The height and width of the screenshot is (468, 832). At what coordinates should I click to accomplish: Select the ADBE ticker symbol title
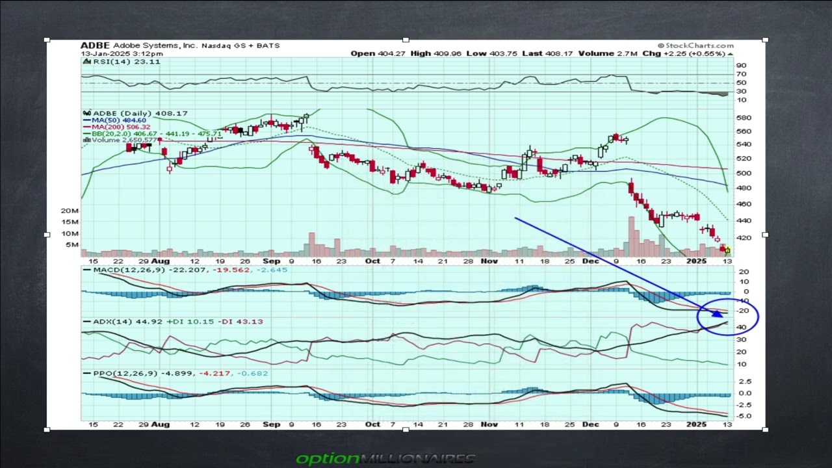(x=95, y=45)
